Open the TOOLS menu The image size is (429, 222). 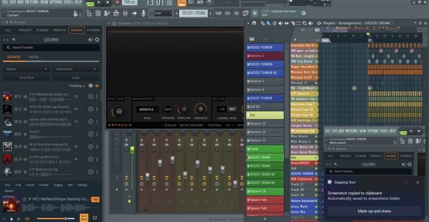pos(69,2)
